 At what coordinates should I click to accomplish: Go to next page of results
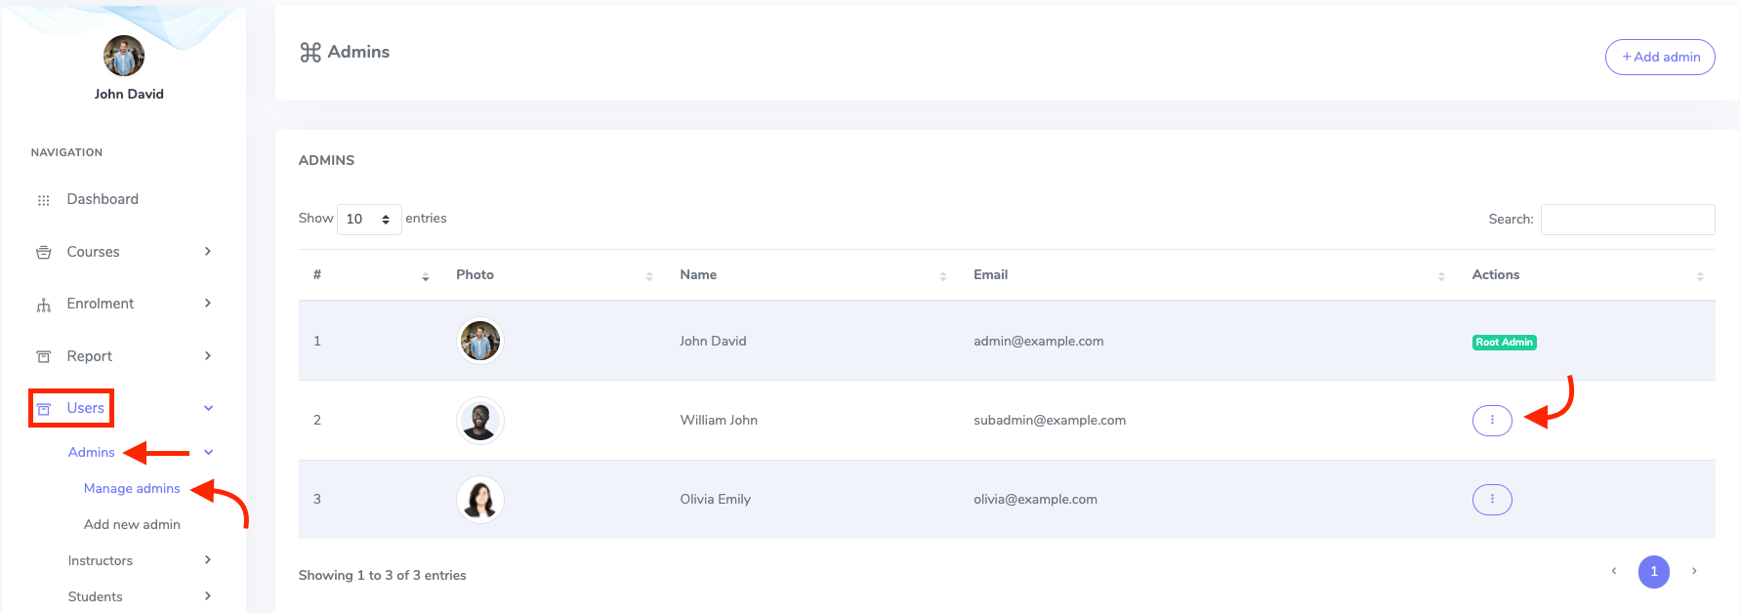[1693, 571]
